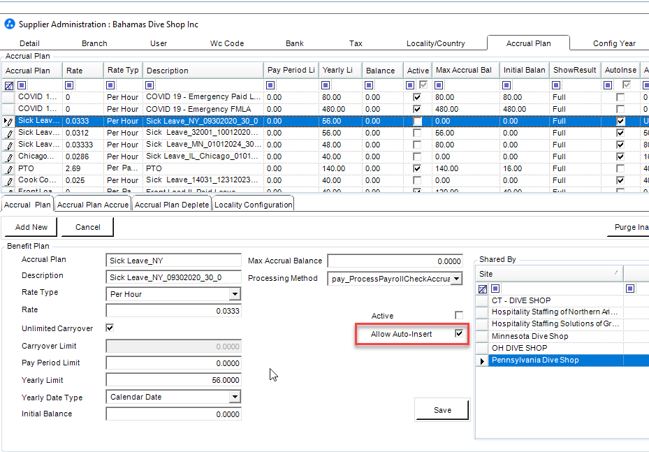
Task: Click the Yearly Limit input field
Action: pos(173,379)
